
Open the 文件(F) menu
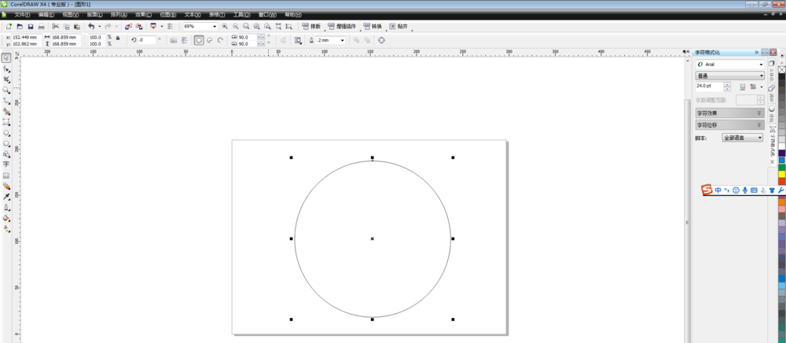coord(22,15)
